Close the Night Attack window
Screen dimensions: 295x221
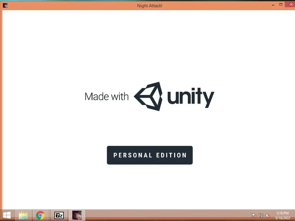(291, 5)
